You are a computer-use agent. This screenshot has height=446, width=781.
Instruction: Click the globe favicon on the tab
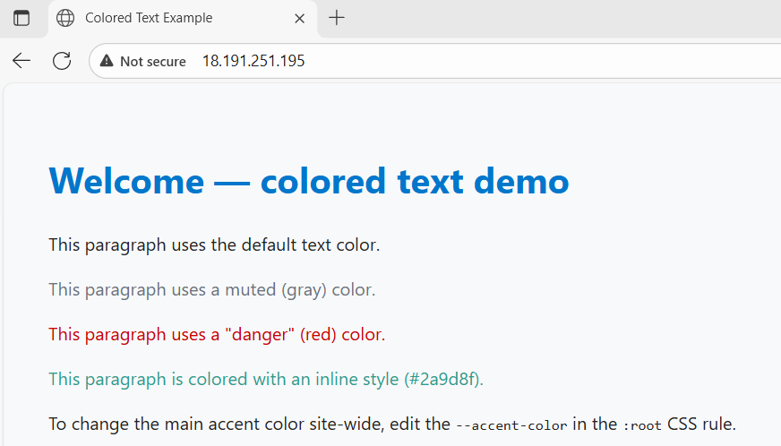click(65, 18)
